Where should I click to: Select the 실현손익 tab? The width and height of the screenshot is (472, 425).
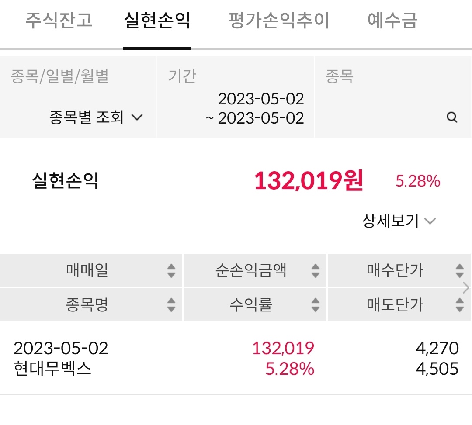[157, 21]
